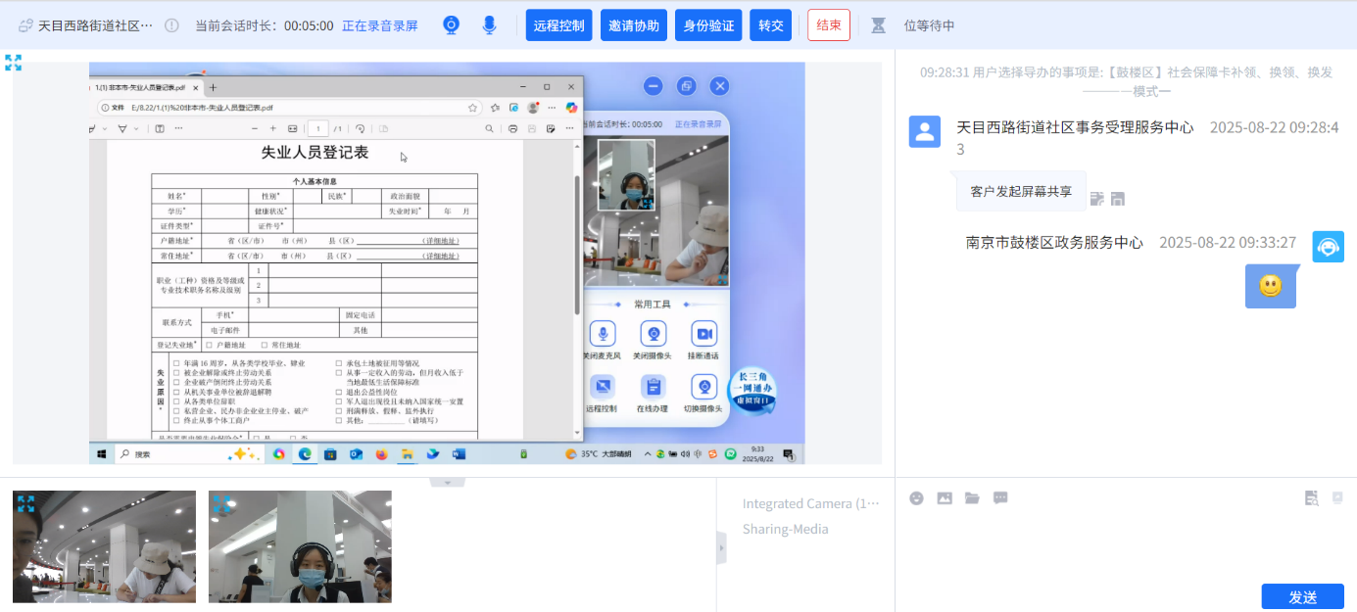This screenshot has height=612, width=1357.
Task: End the session with 结束 button
Action: coord(829,25)
